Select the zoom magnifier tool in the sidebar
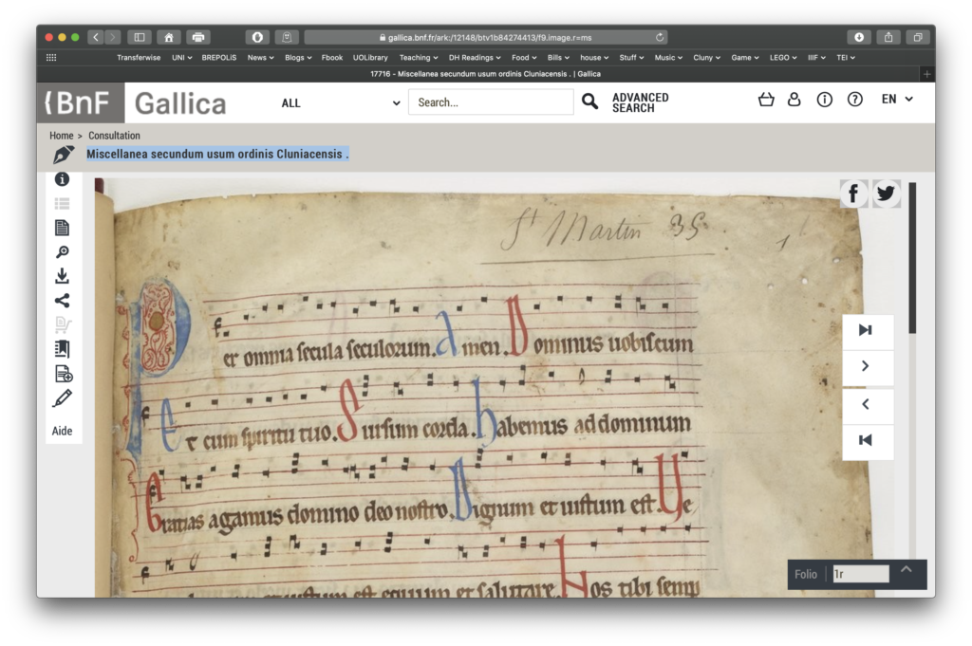The height and width of the screenshot is (646, 972). [62, 251]
